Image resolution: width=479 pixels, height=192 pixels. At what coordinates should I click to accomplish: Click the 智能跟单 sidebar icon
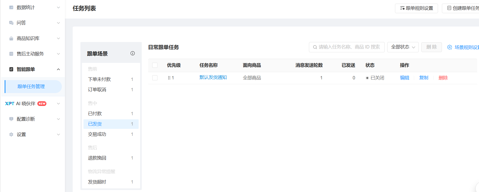click(x=11, y=69)
